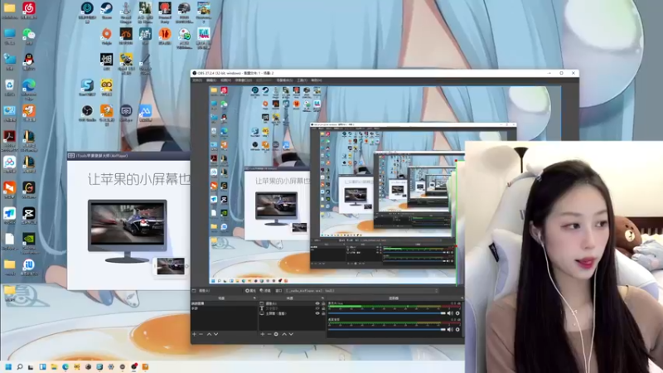
Task: Pop out the Audio Mixer dock panel
Action: pyautogui.click(x=462, y=298)
